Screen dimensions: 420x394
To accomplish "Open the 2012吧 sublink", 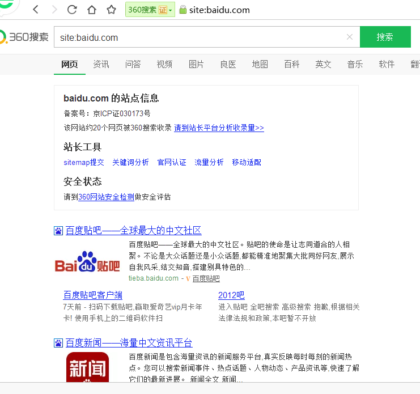I will point(231,295).
